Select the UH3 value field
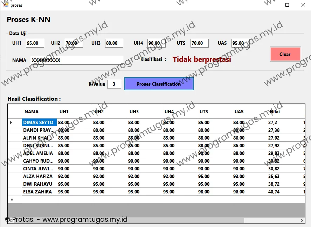This screenshot has width=311, height=227. coord(114,43)
